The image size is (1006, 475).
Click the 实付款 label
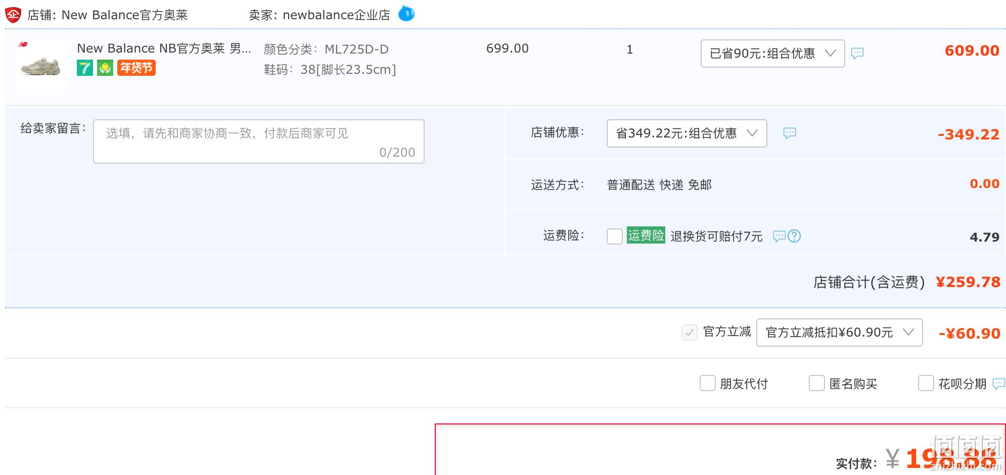tap(856, 463)
